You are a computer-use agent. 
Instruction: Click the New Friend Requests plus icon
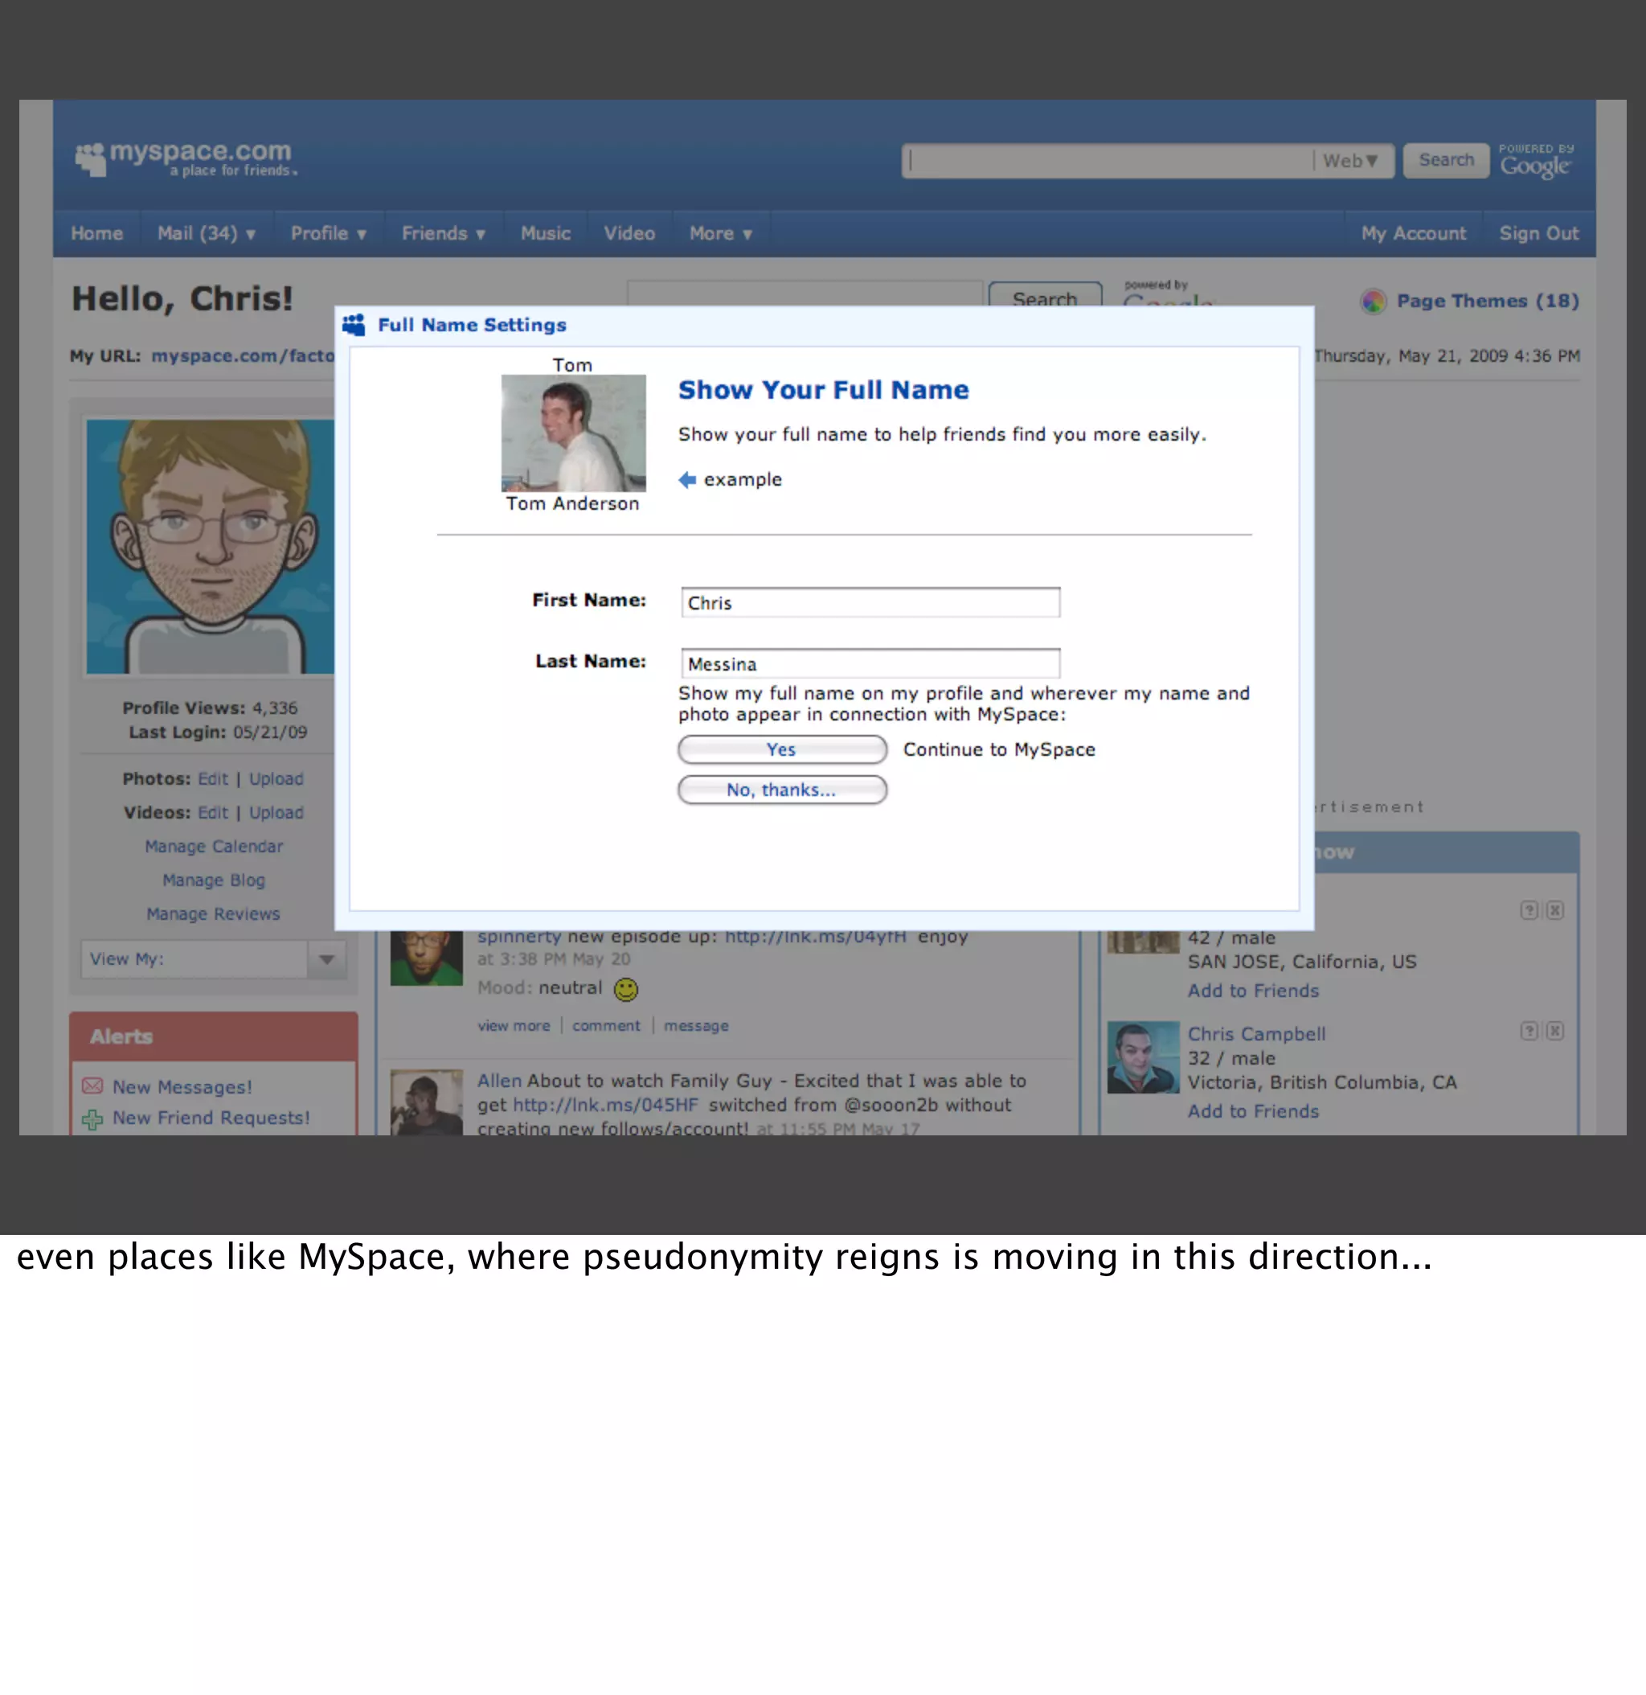pos(92,1119)
